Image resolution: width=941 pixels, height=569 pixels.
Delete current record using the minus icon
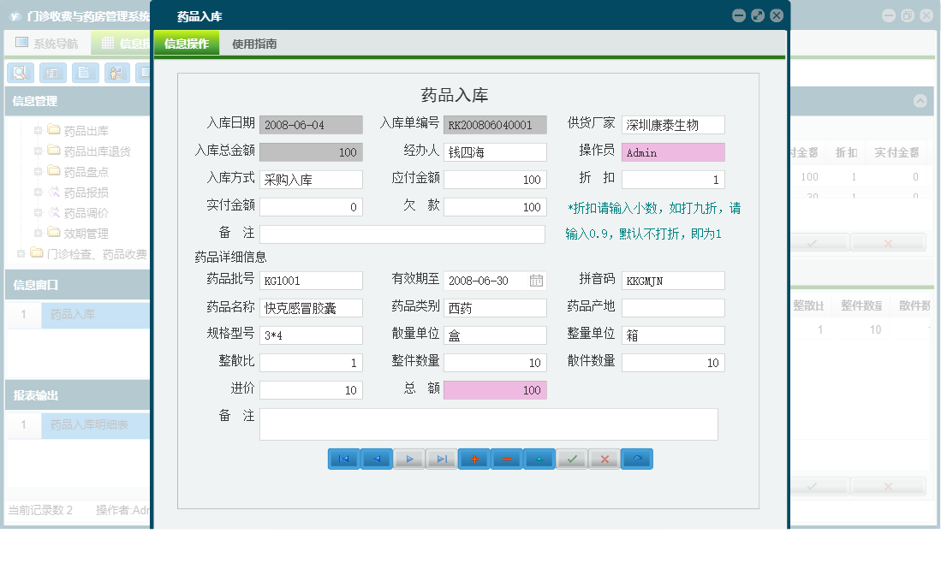click(x=506, y=459)
